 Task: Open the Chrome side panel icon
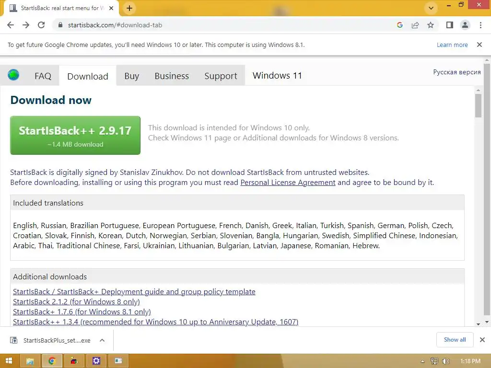[x=450, y=25]
